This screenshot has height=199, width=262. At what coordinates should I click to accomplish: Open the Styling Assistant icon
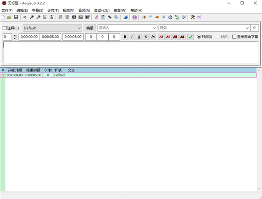(150, 17)
